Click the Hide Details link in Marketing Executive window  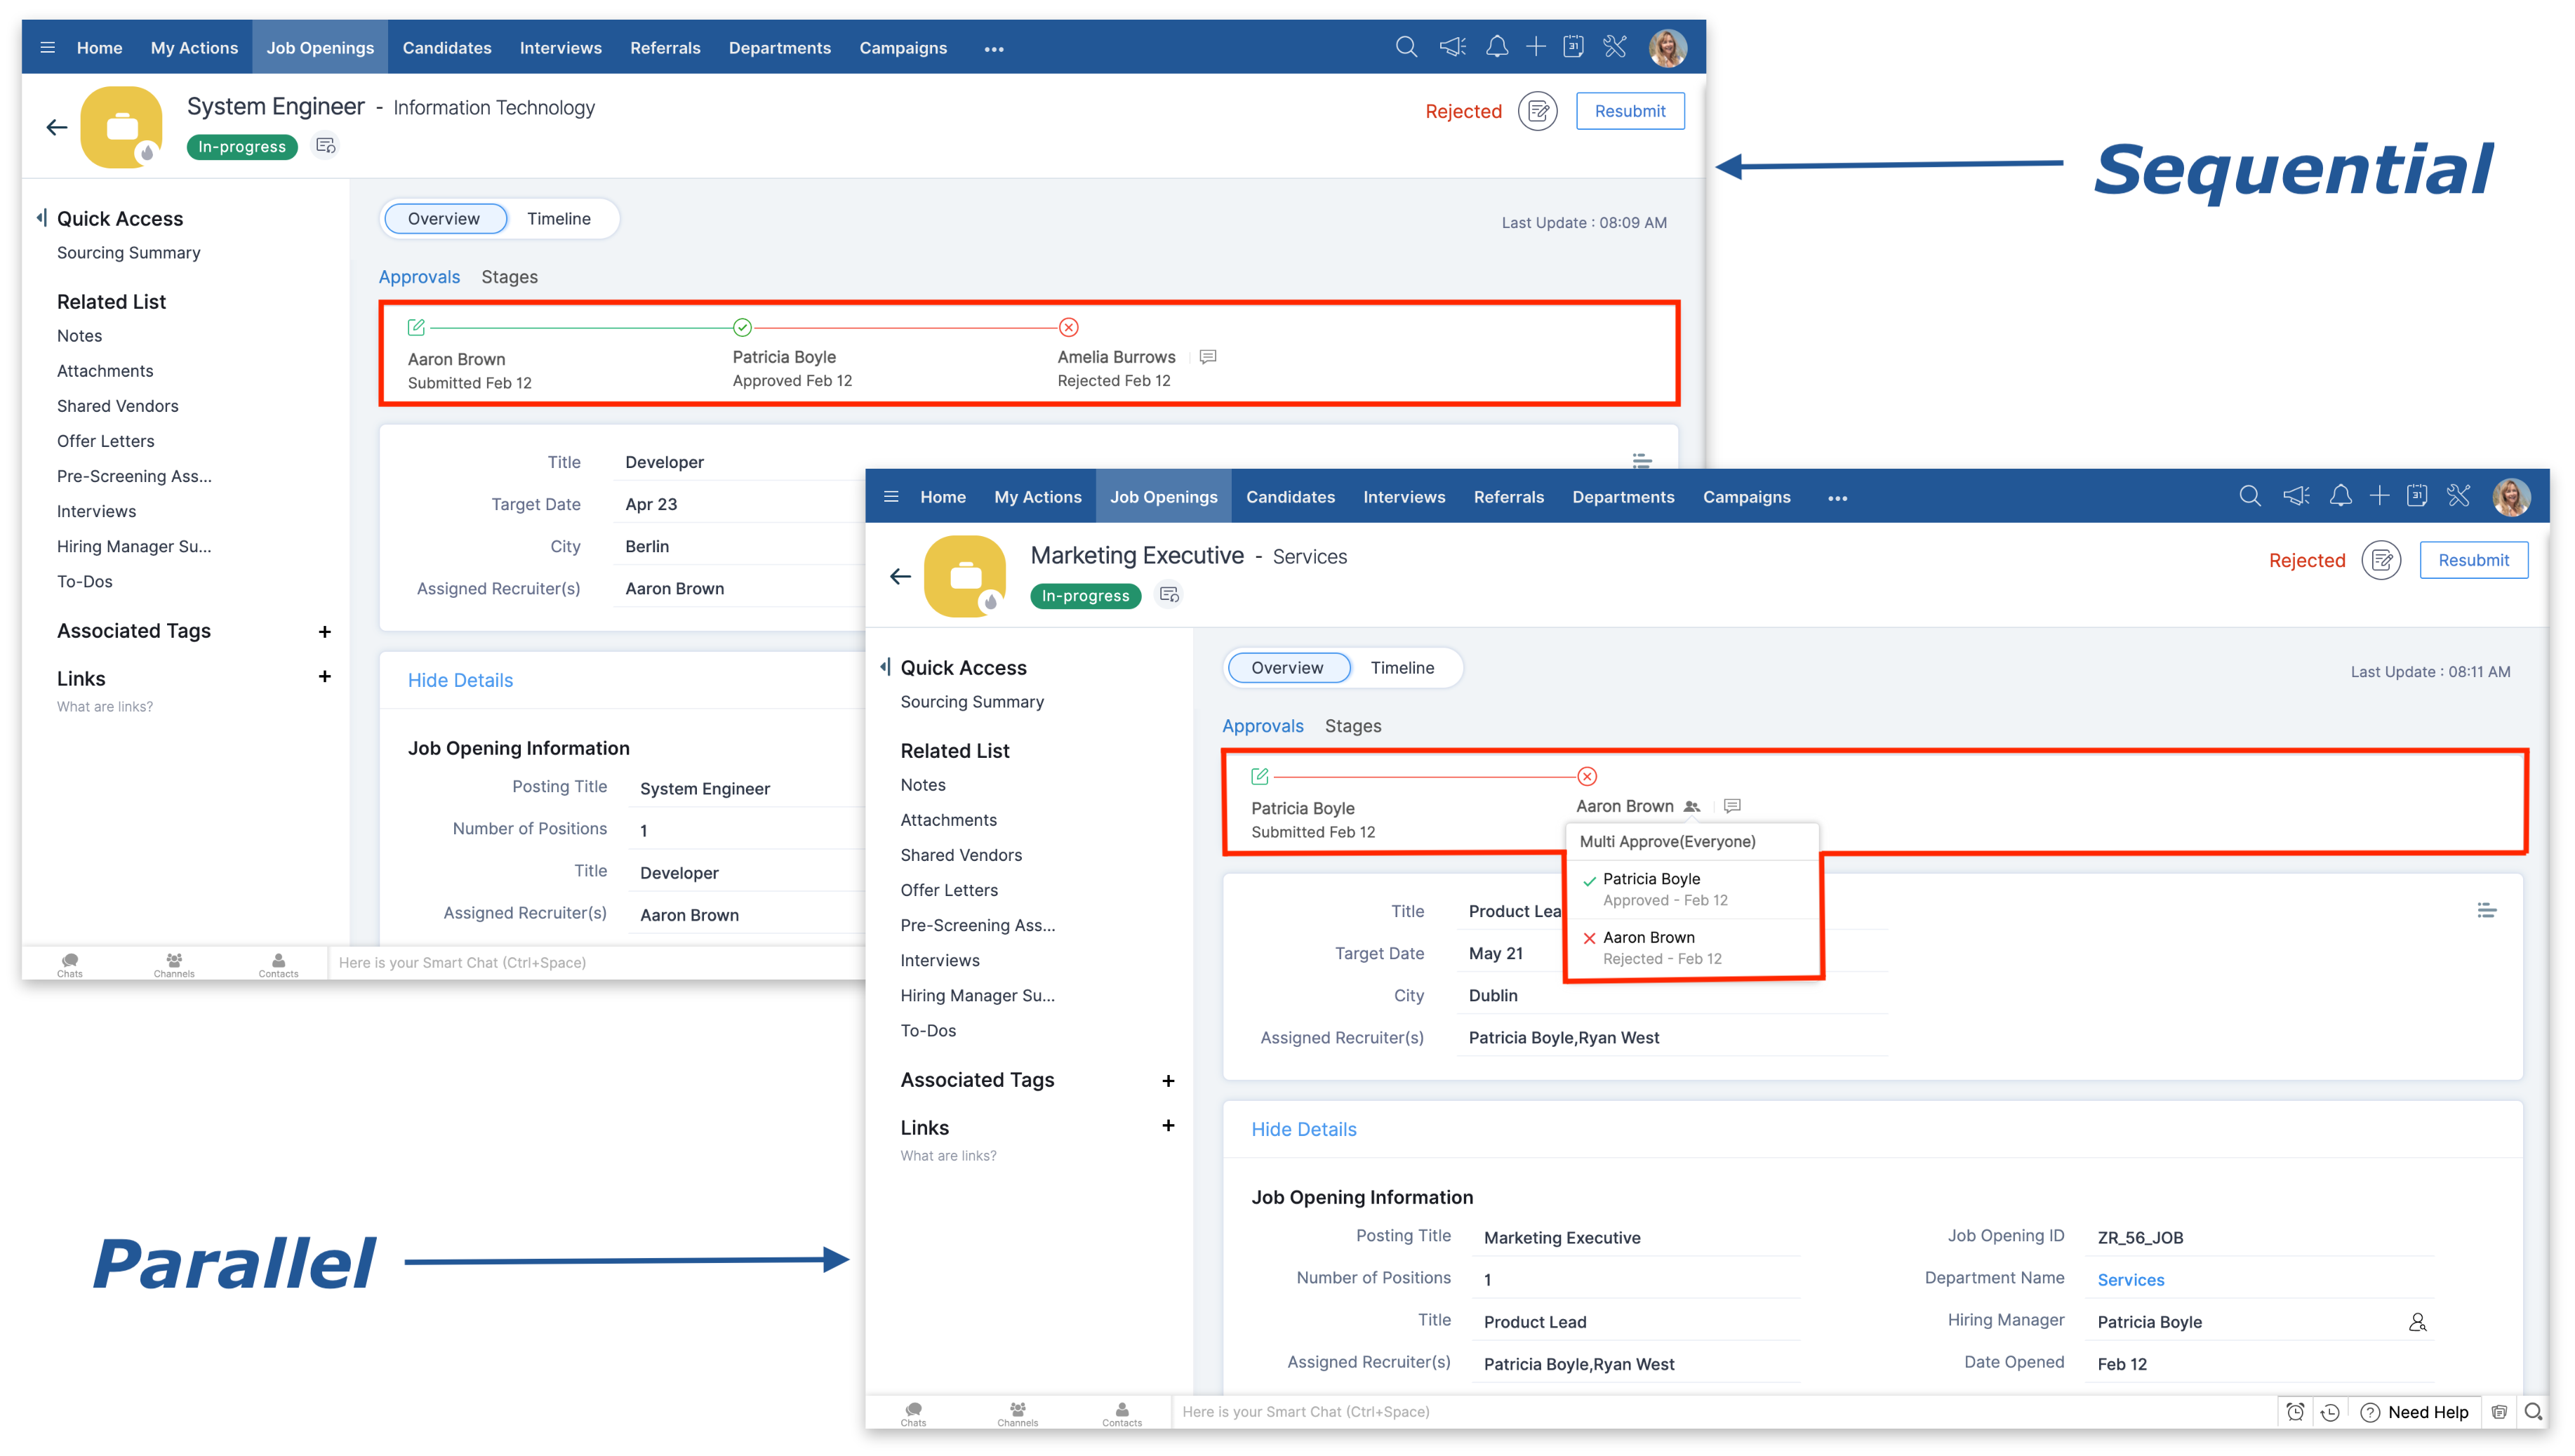pos(1303,1129)
